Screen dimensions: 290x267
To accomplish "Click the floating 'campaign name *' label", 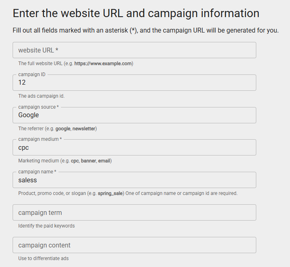I will (x=37, y=172).
